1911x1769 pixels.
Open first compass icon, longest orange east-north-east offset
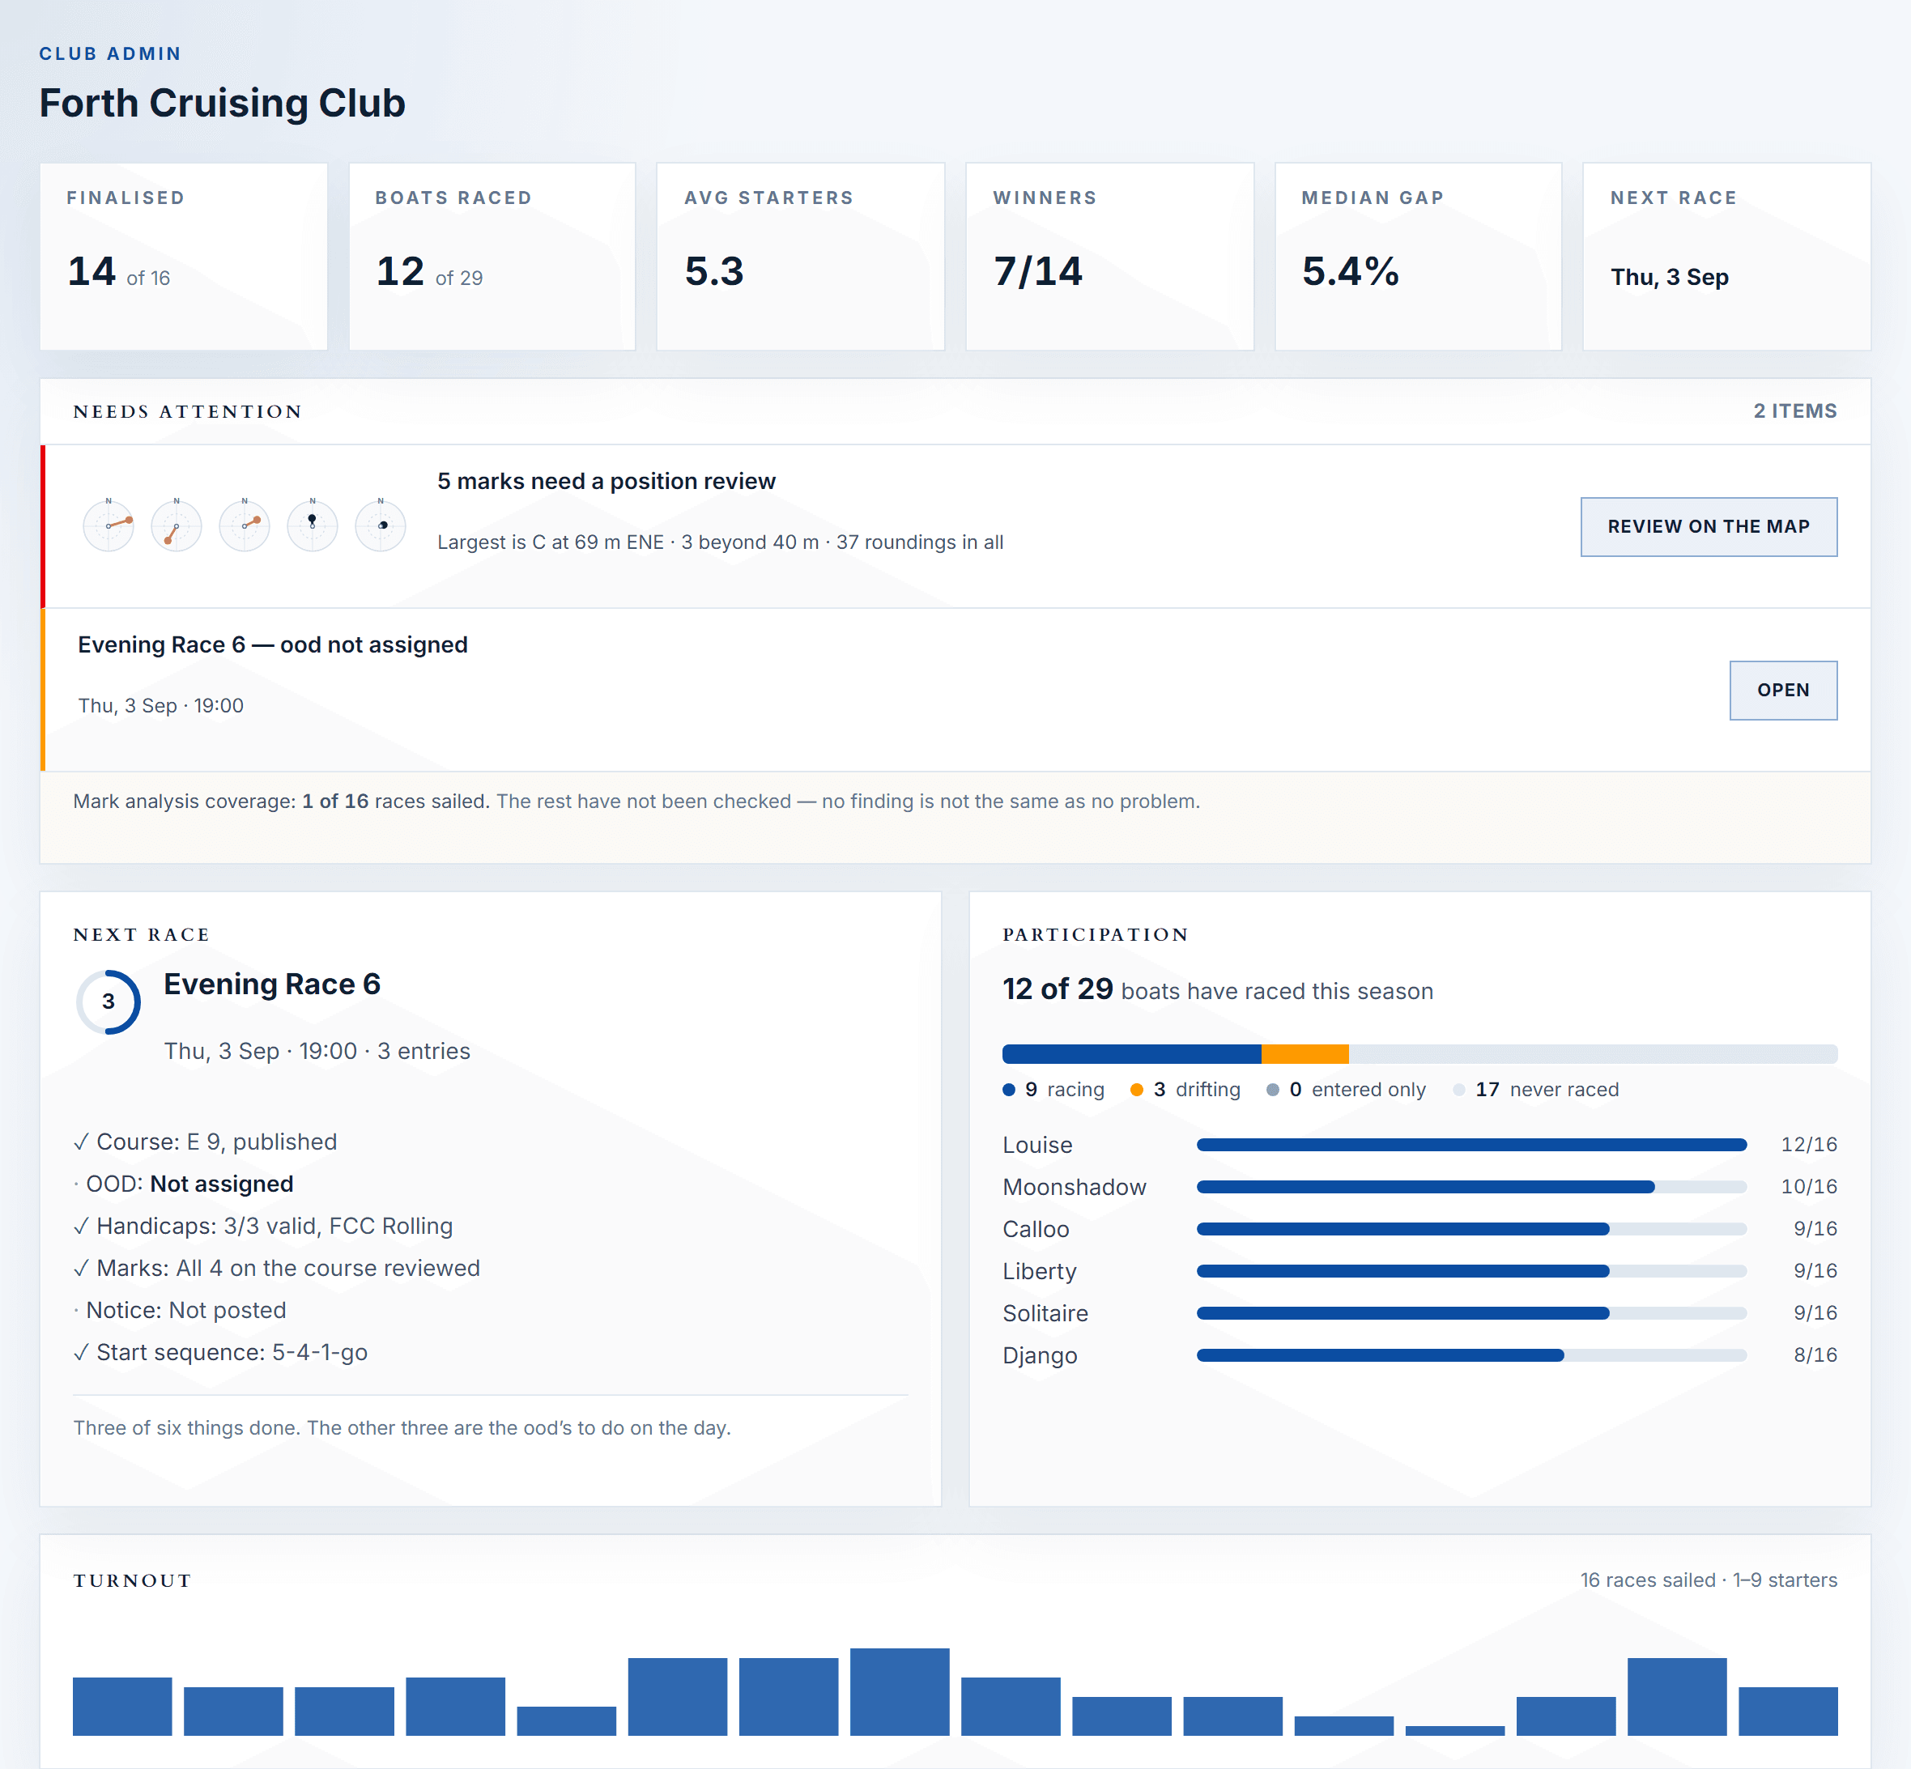tap(109, 525)
